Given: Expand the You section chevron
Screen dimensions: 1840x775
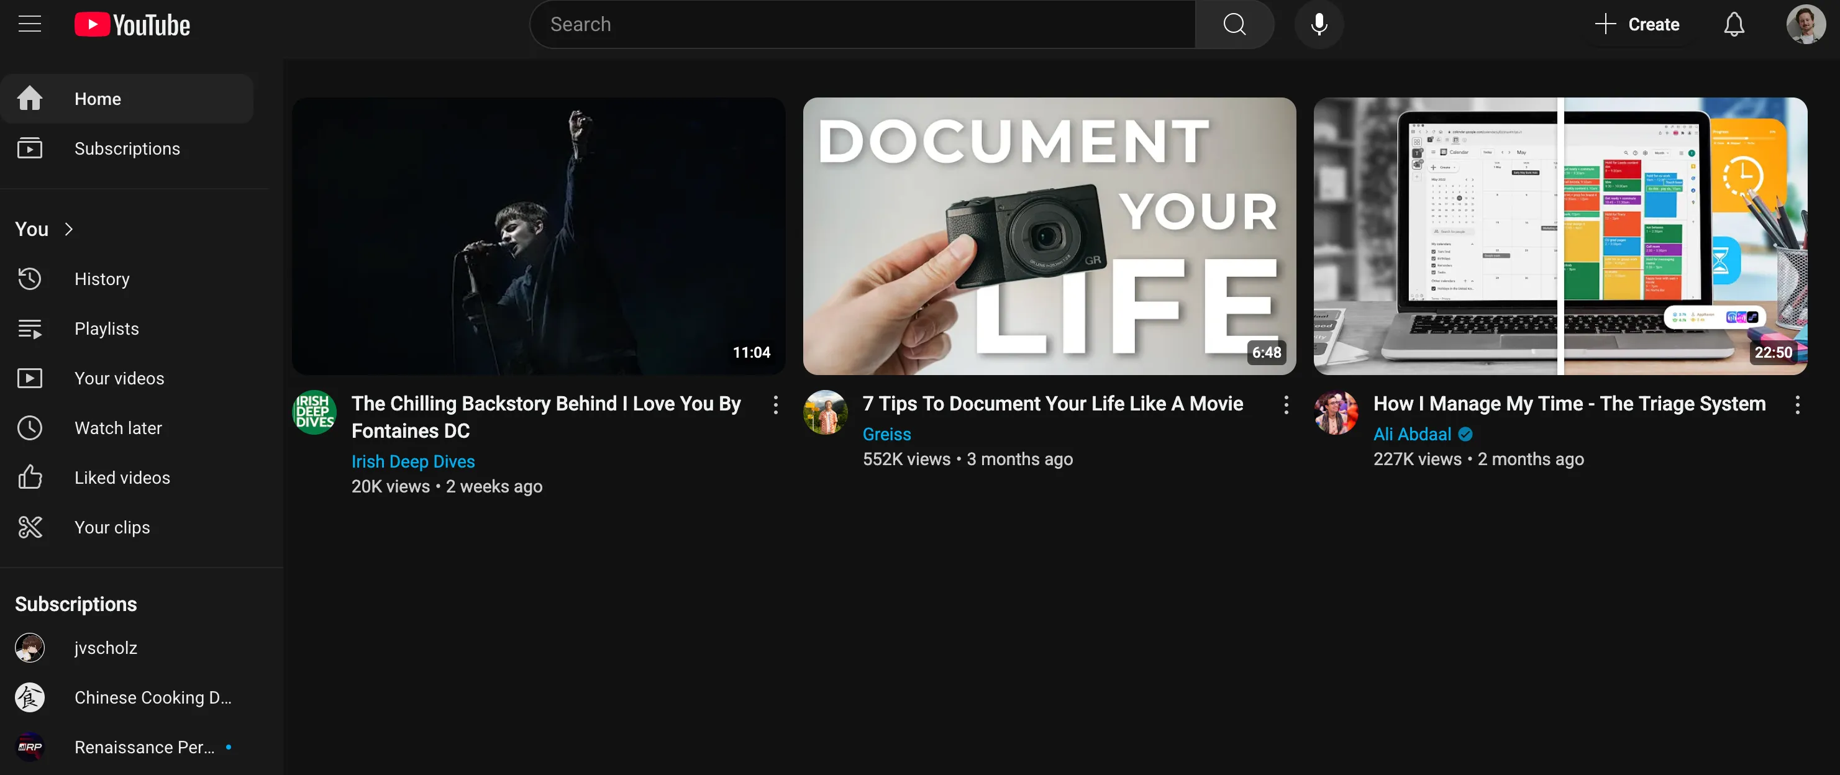Looking at the screenshot, I should click(x=68, y=229).
